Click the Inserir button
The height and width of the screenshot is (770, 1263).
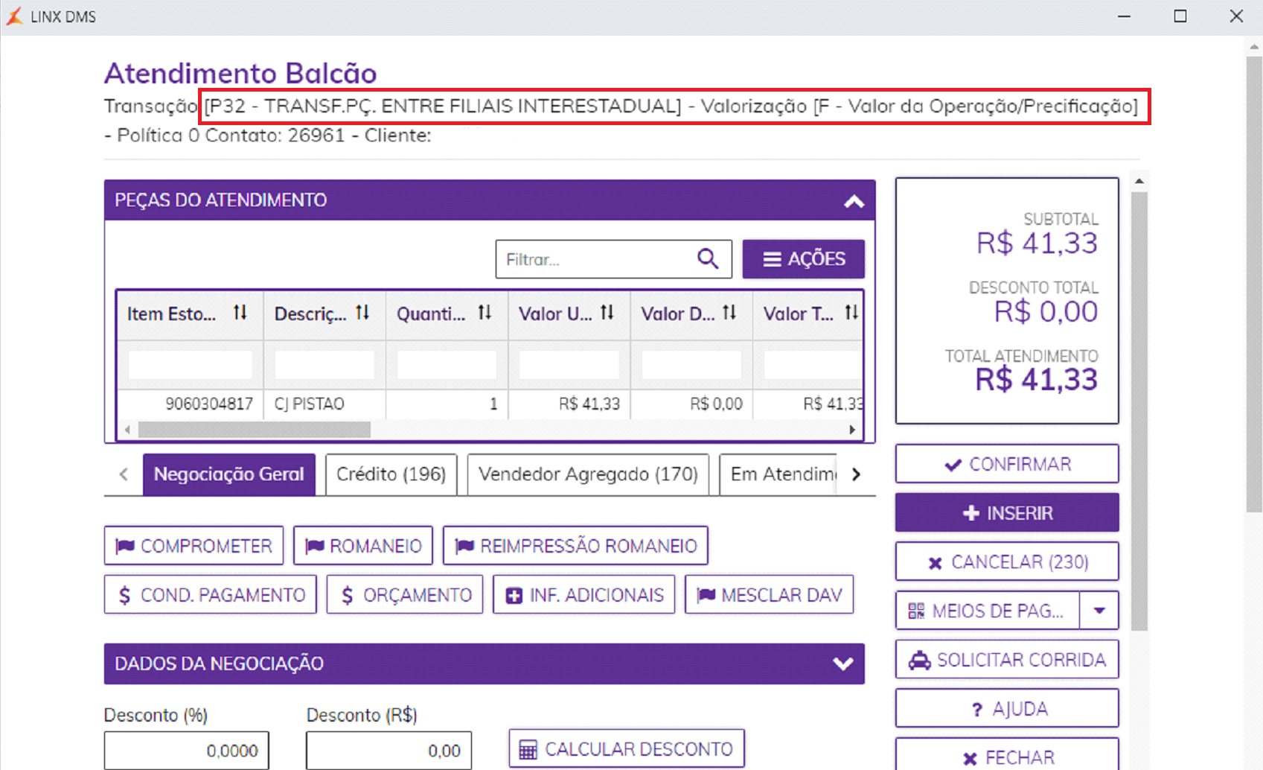point(1007,513)
